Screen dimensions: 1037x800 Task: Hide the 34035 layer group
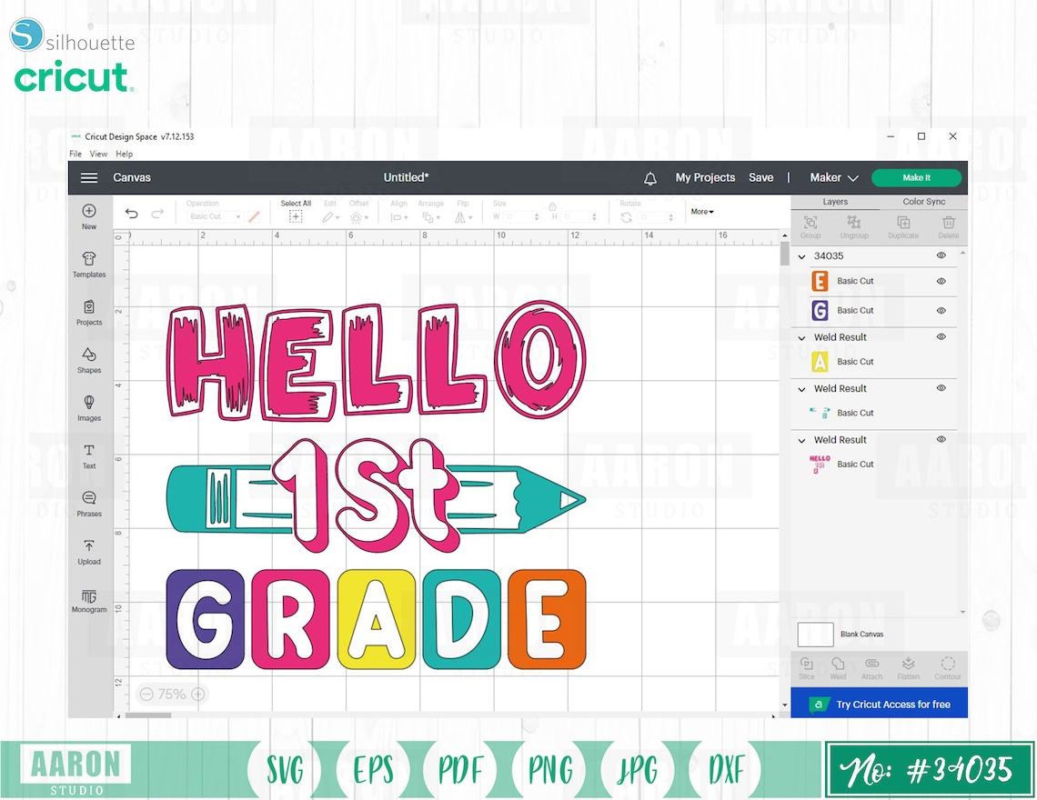tap(941, 255)
